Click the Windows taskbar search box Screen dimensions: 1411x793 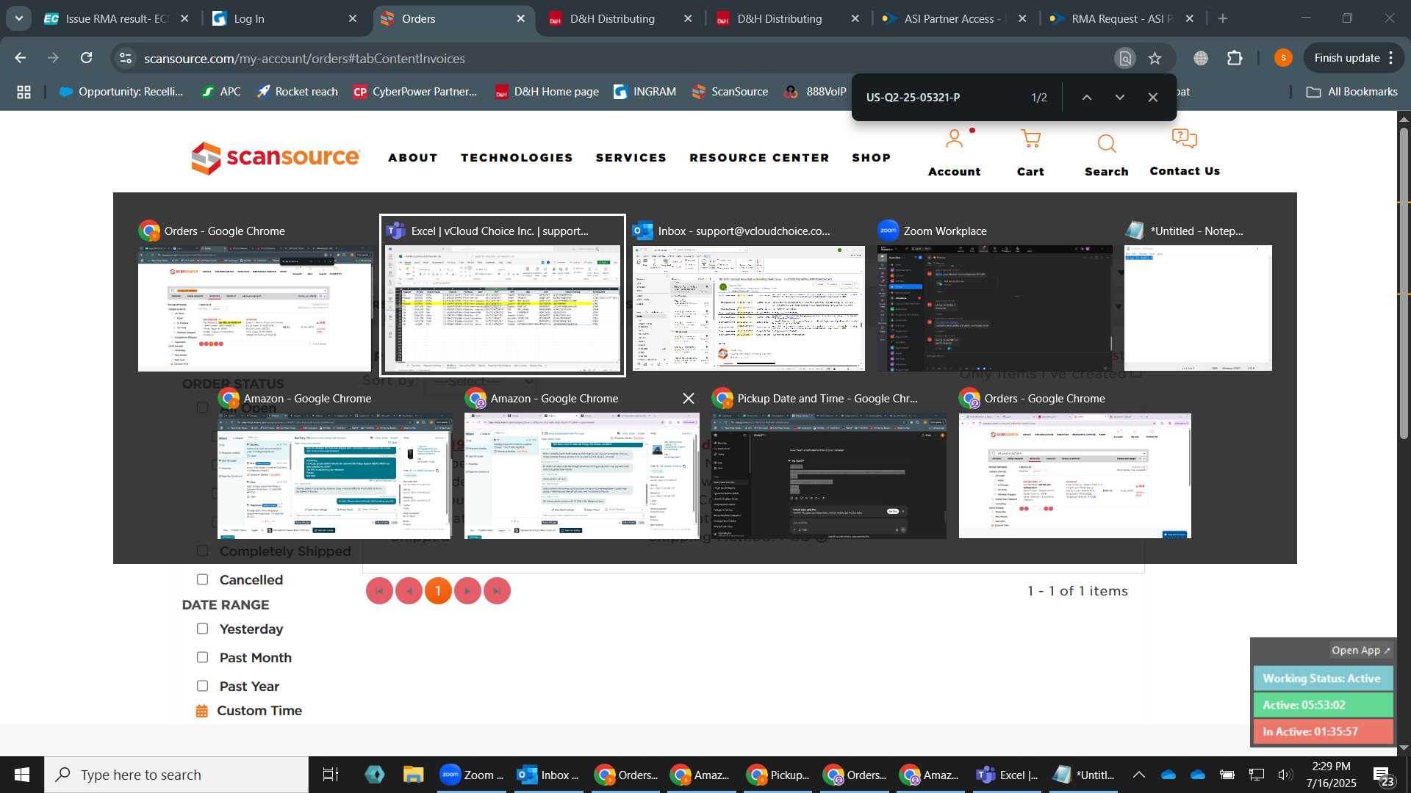click(x=176, y=775)
